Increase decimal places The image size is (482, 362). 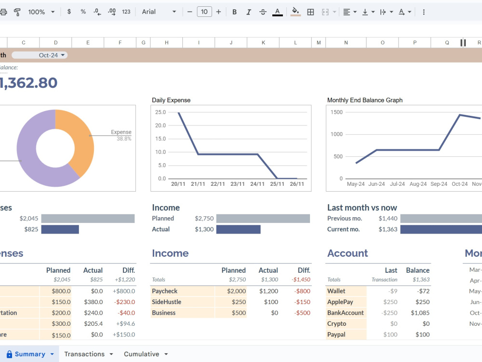click(112, 12)
